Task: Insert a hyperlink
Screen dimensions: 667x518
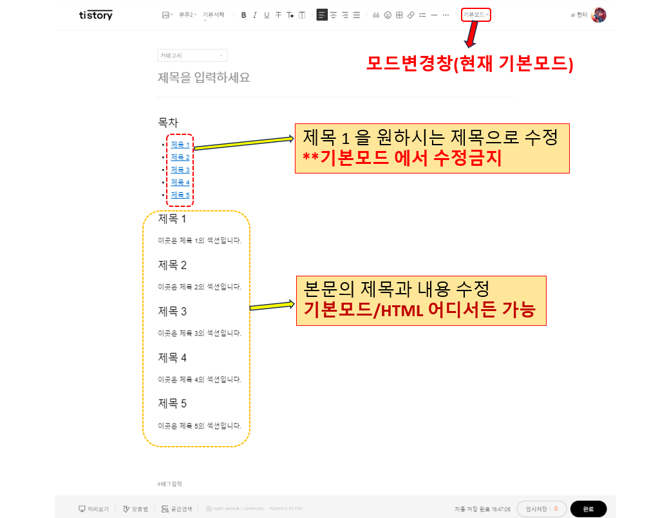Action: 410,14
